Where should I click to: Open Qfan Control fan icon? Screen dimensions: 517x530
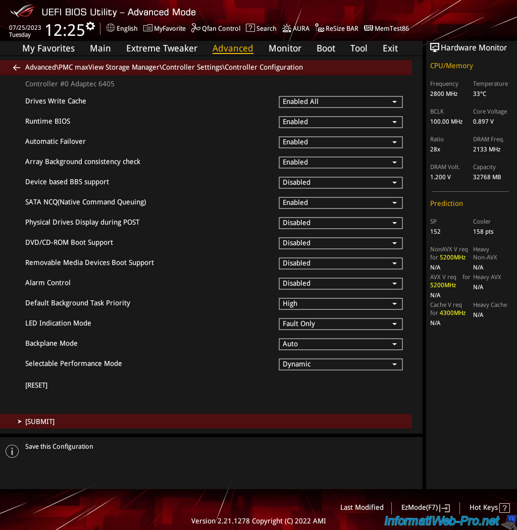(196, 28)
